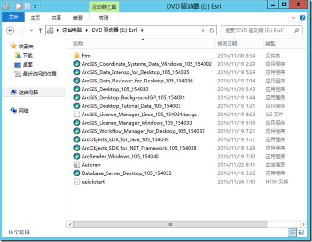Open Explorer help question mark
The height and width of the screenshot is (242, 312).
click(x=302, y=18)
